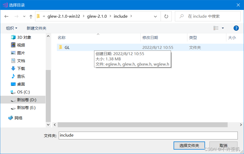This screenshot has height=154, width=244.
Task: Click the glew-2.1.0 breadcrumb item
Action: 96,16
